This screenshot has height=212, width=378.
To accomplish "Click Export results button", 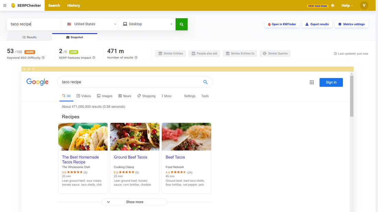I will (x=317, y=24).
